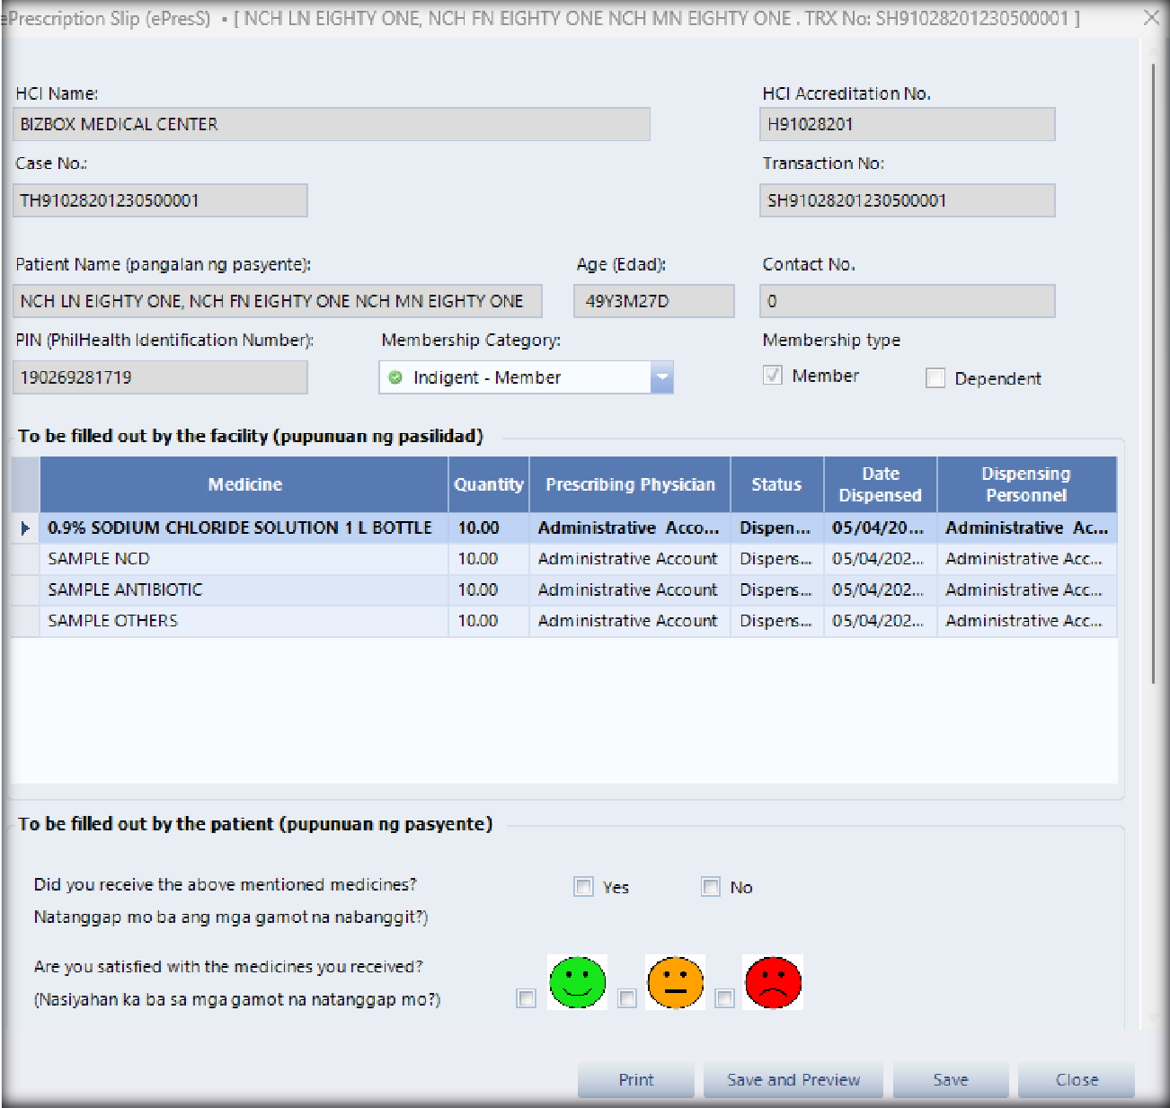Screen dimensions: 1170x1108
Task: Click the green status icon in Membership Category
Action: [395, 377]
